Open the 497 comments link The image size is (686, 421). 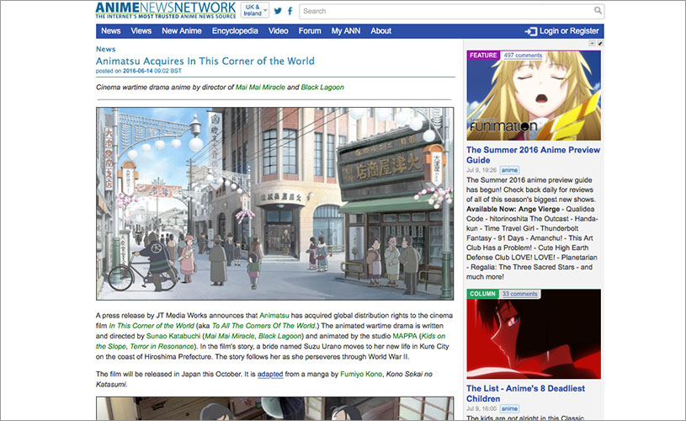coord(523,56)
